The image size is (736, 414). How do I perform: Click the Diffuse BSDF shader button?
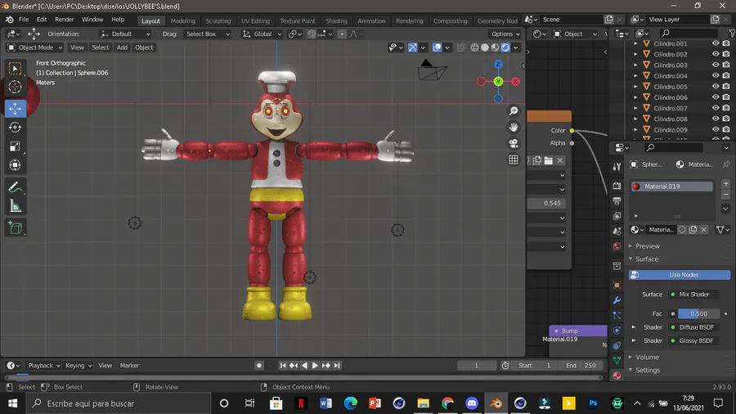tap(693, 327)
